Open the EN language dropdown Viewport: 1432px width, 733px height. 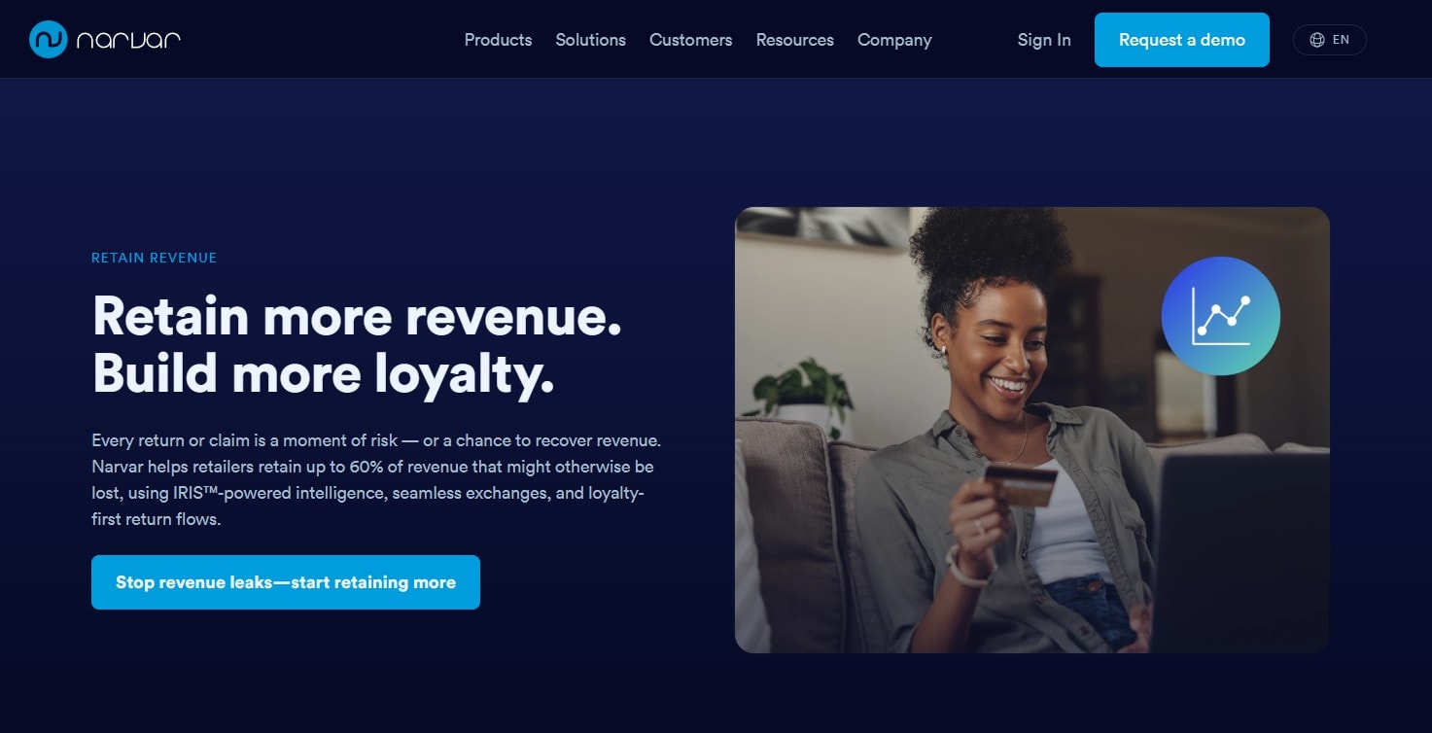pyautogui.click(x=1329, y=40)
